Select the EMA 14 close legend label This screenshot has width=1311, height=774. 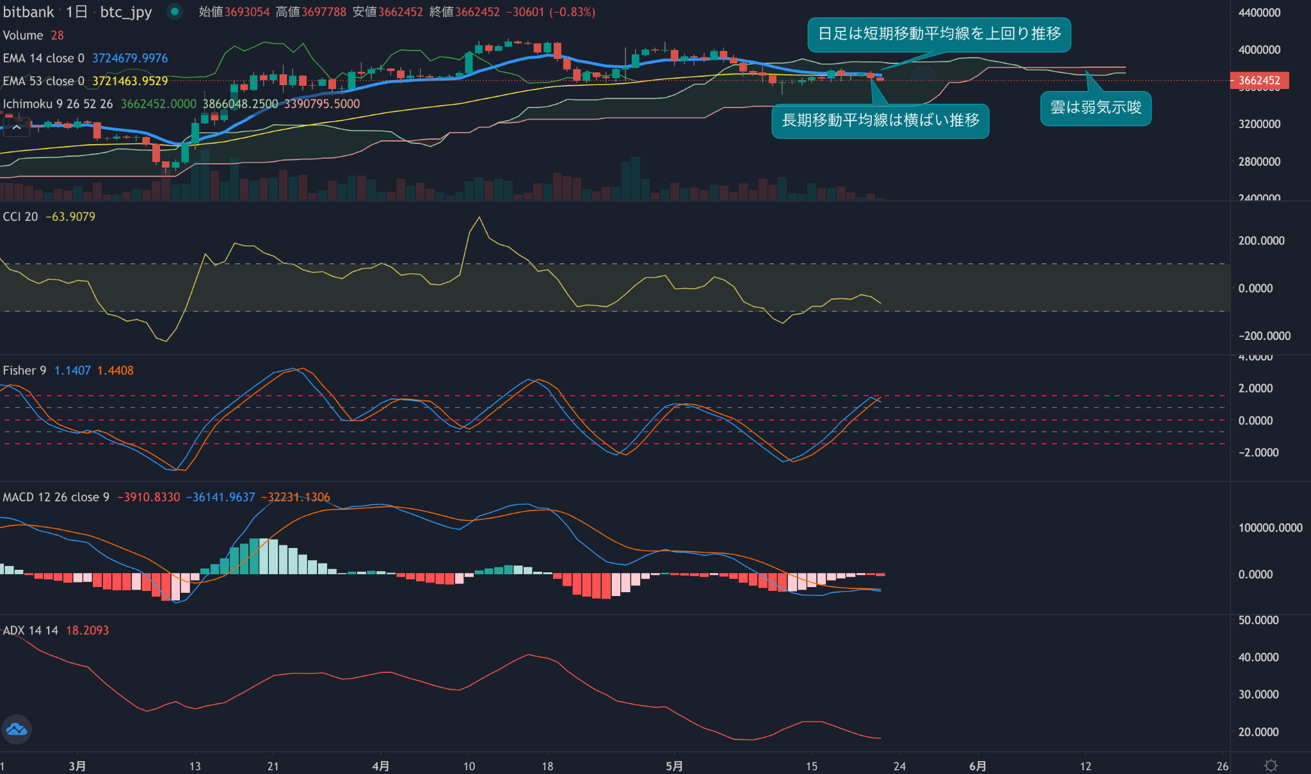44,58
